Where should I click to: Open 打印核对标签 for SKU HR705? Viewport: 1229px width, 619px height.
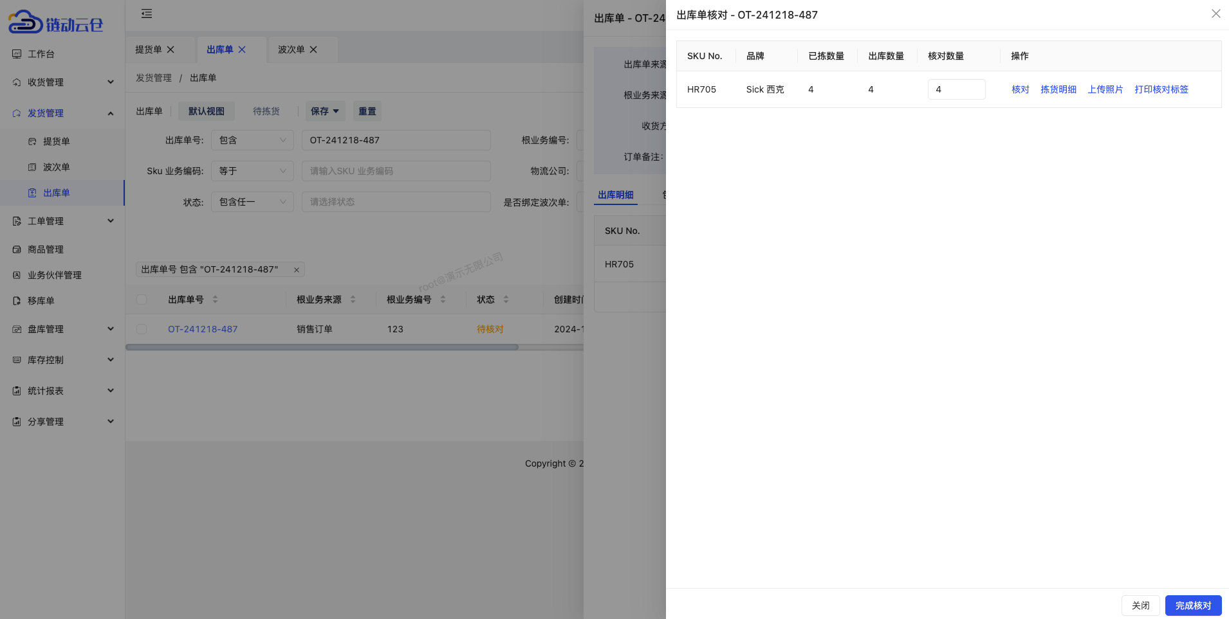coord(1161,89)
